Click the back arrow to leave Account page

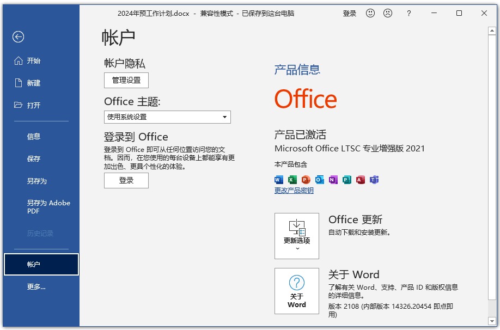(x=18, y=37)
